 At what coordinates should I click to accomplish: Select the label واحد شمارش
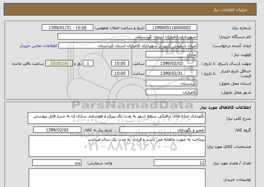point(100,163)
